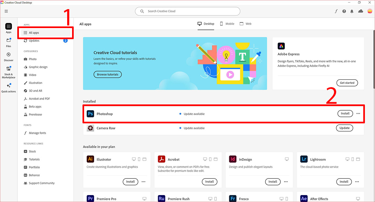Click the Creative Cloud tutorials banner illustration

(x=228, y=64)
